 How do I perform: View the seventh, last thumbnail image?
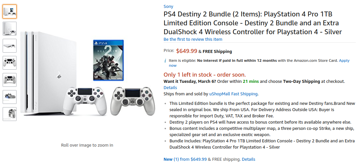click(10, 114)
